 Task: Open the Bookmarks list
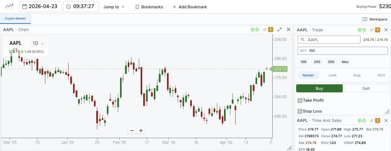[x=149, y=7]
